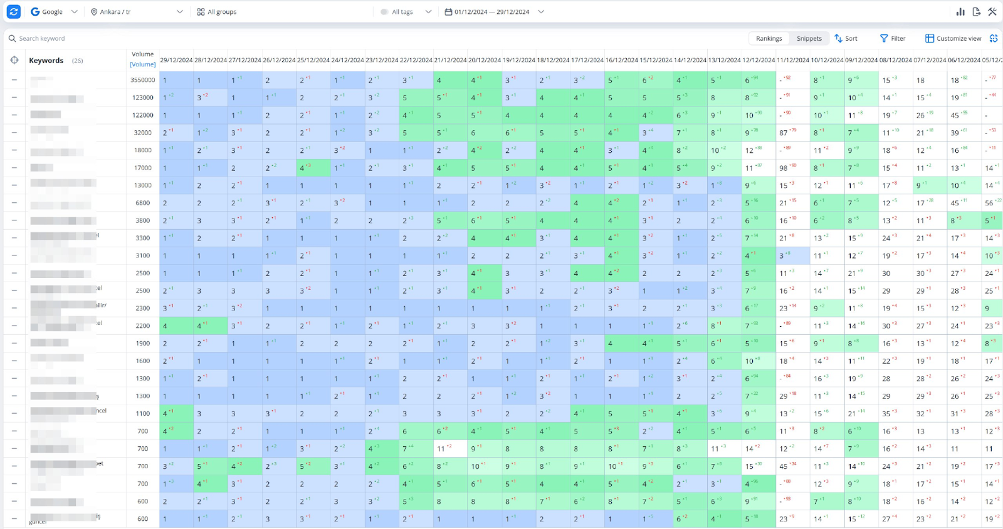Select the 01/12/2024 — 29/12/2024 date range
Viewport: 1003px width, 529px height.
coord(492,11)
